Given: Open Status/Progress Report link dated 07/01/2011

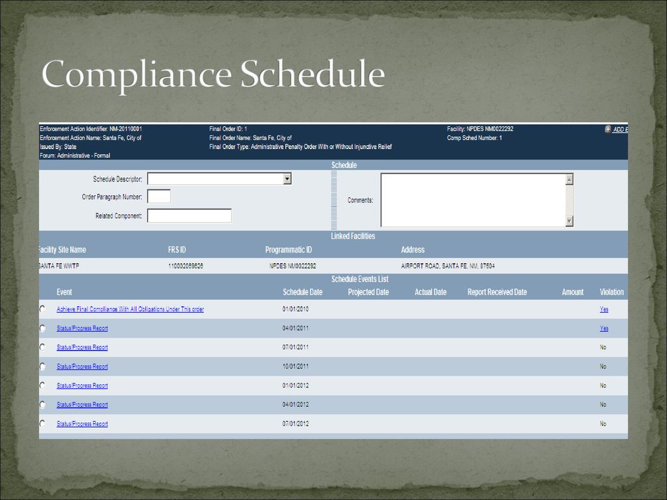Looking at the screenshot, I should coord(82,348).
